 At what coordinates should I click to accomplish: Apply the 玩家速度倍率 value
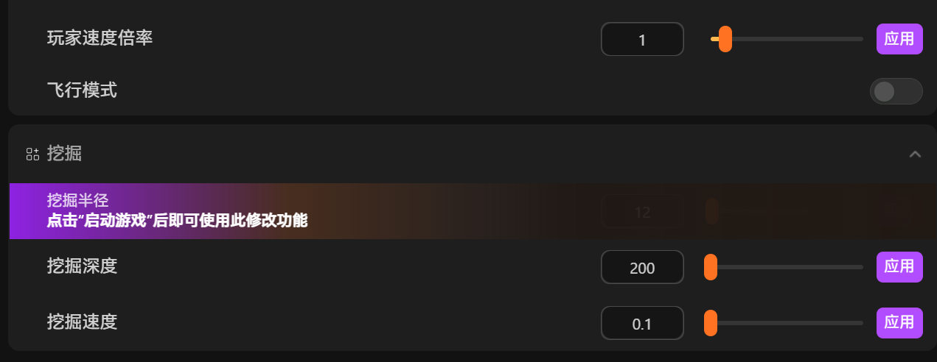click(x=899, y=39)
